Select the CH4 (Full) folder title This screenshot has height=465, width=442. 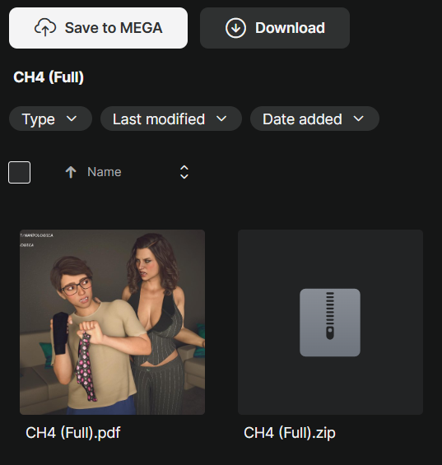click(49, 77)
